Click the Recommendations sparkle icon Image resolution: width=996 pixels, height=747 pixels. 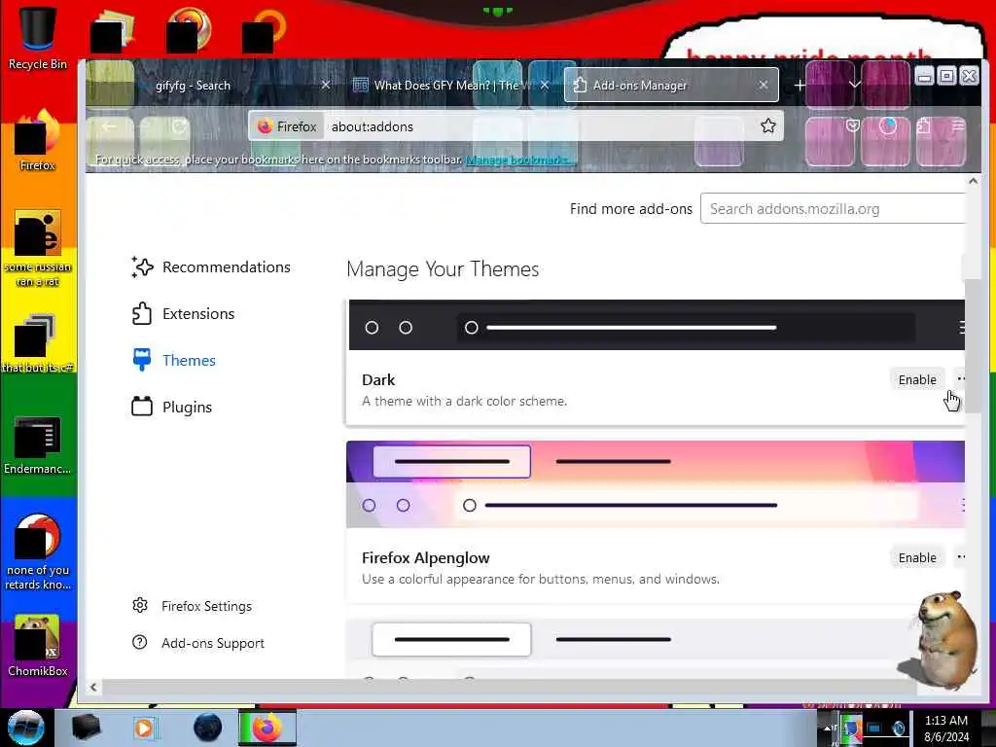142,267
